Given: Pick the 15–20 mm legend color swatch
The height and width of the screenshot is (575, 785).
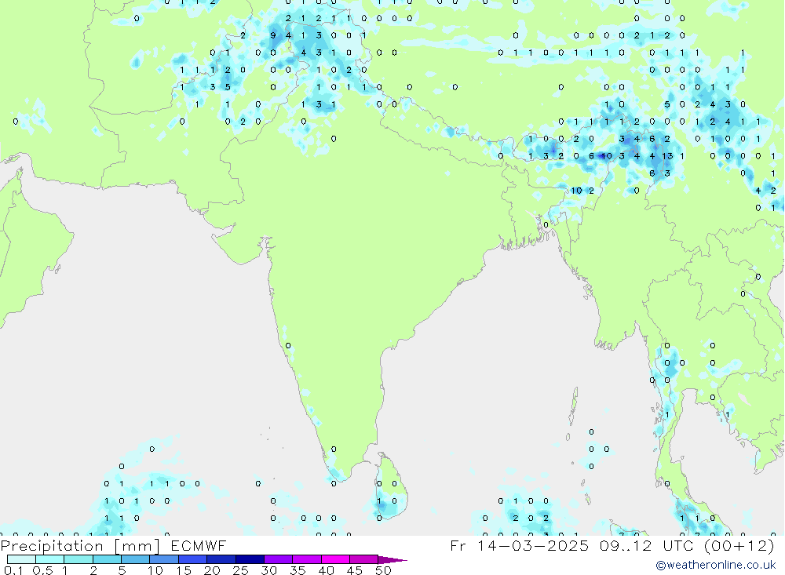Looking at the screenshot, I should [x=193, y=559].
